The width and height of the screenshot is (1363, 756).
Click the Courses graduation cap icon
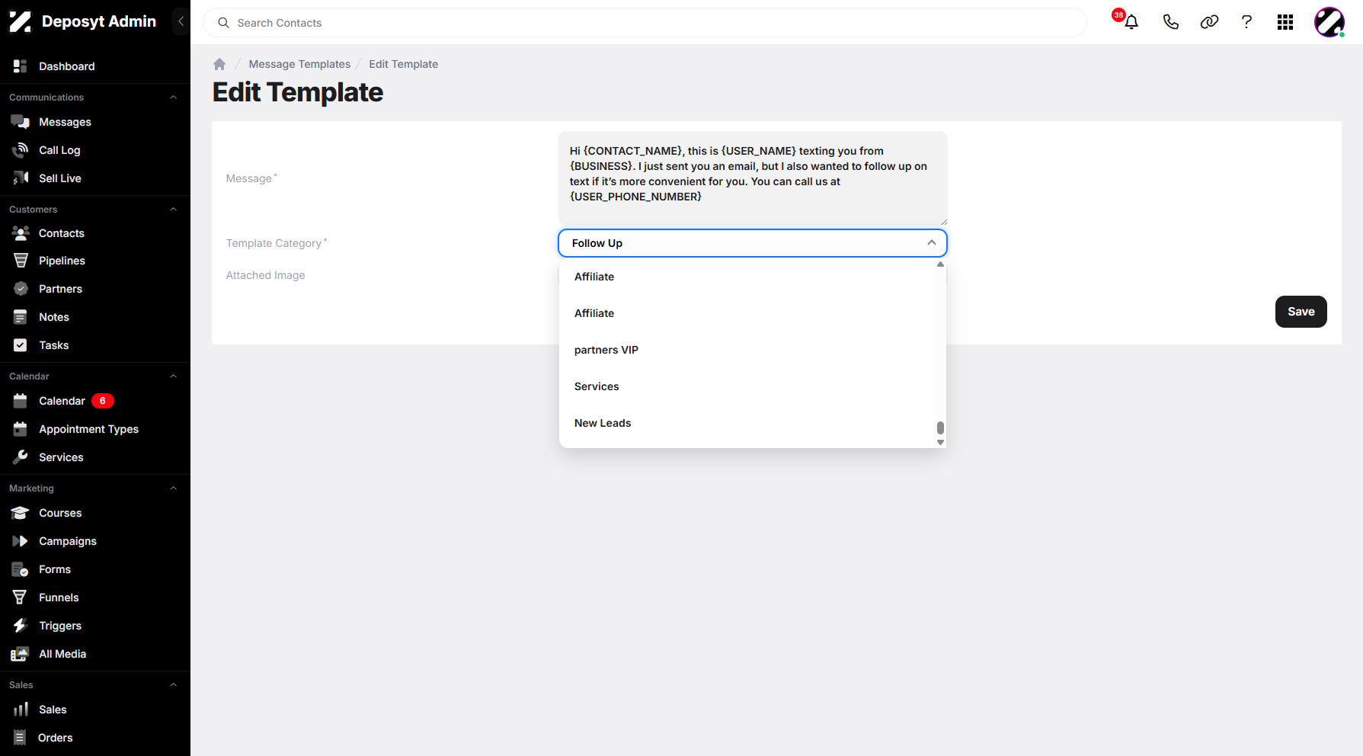(21, 513)
